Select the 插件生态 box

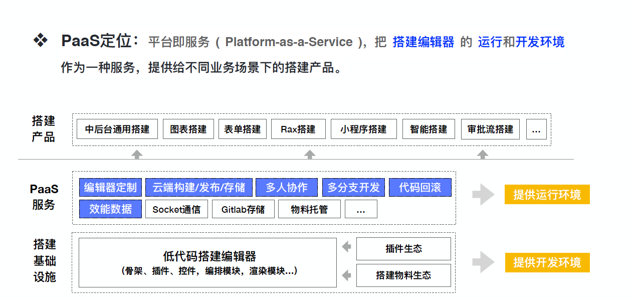tap(403, 249)
